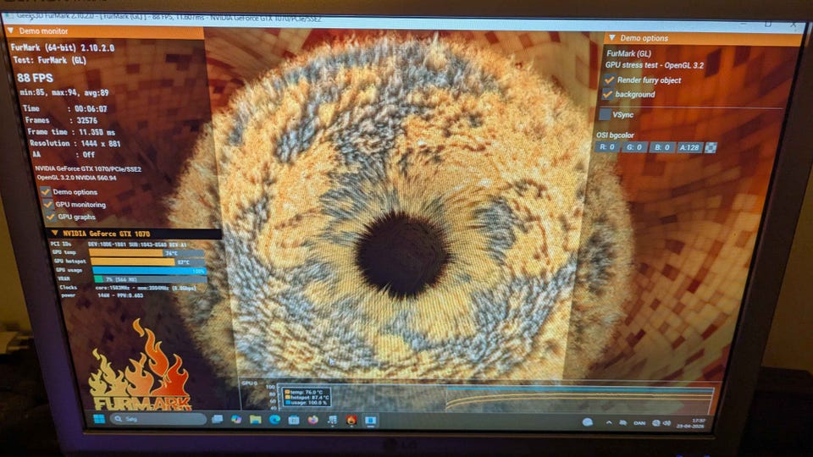Click the GPU stress test - OpenGL 3.2 text

pyautogui.click(x=655, y=65)
